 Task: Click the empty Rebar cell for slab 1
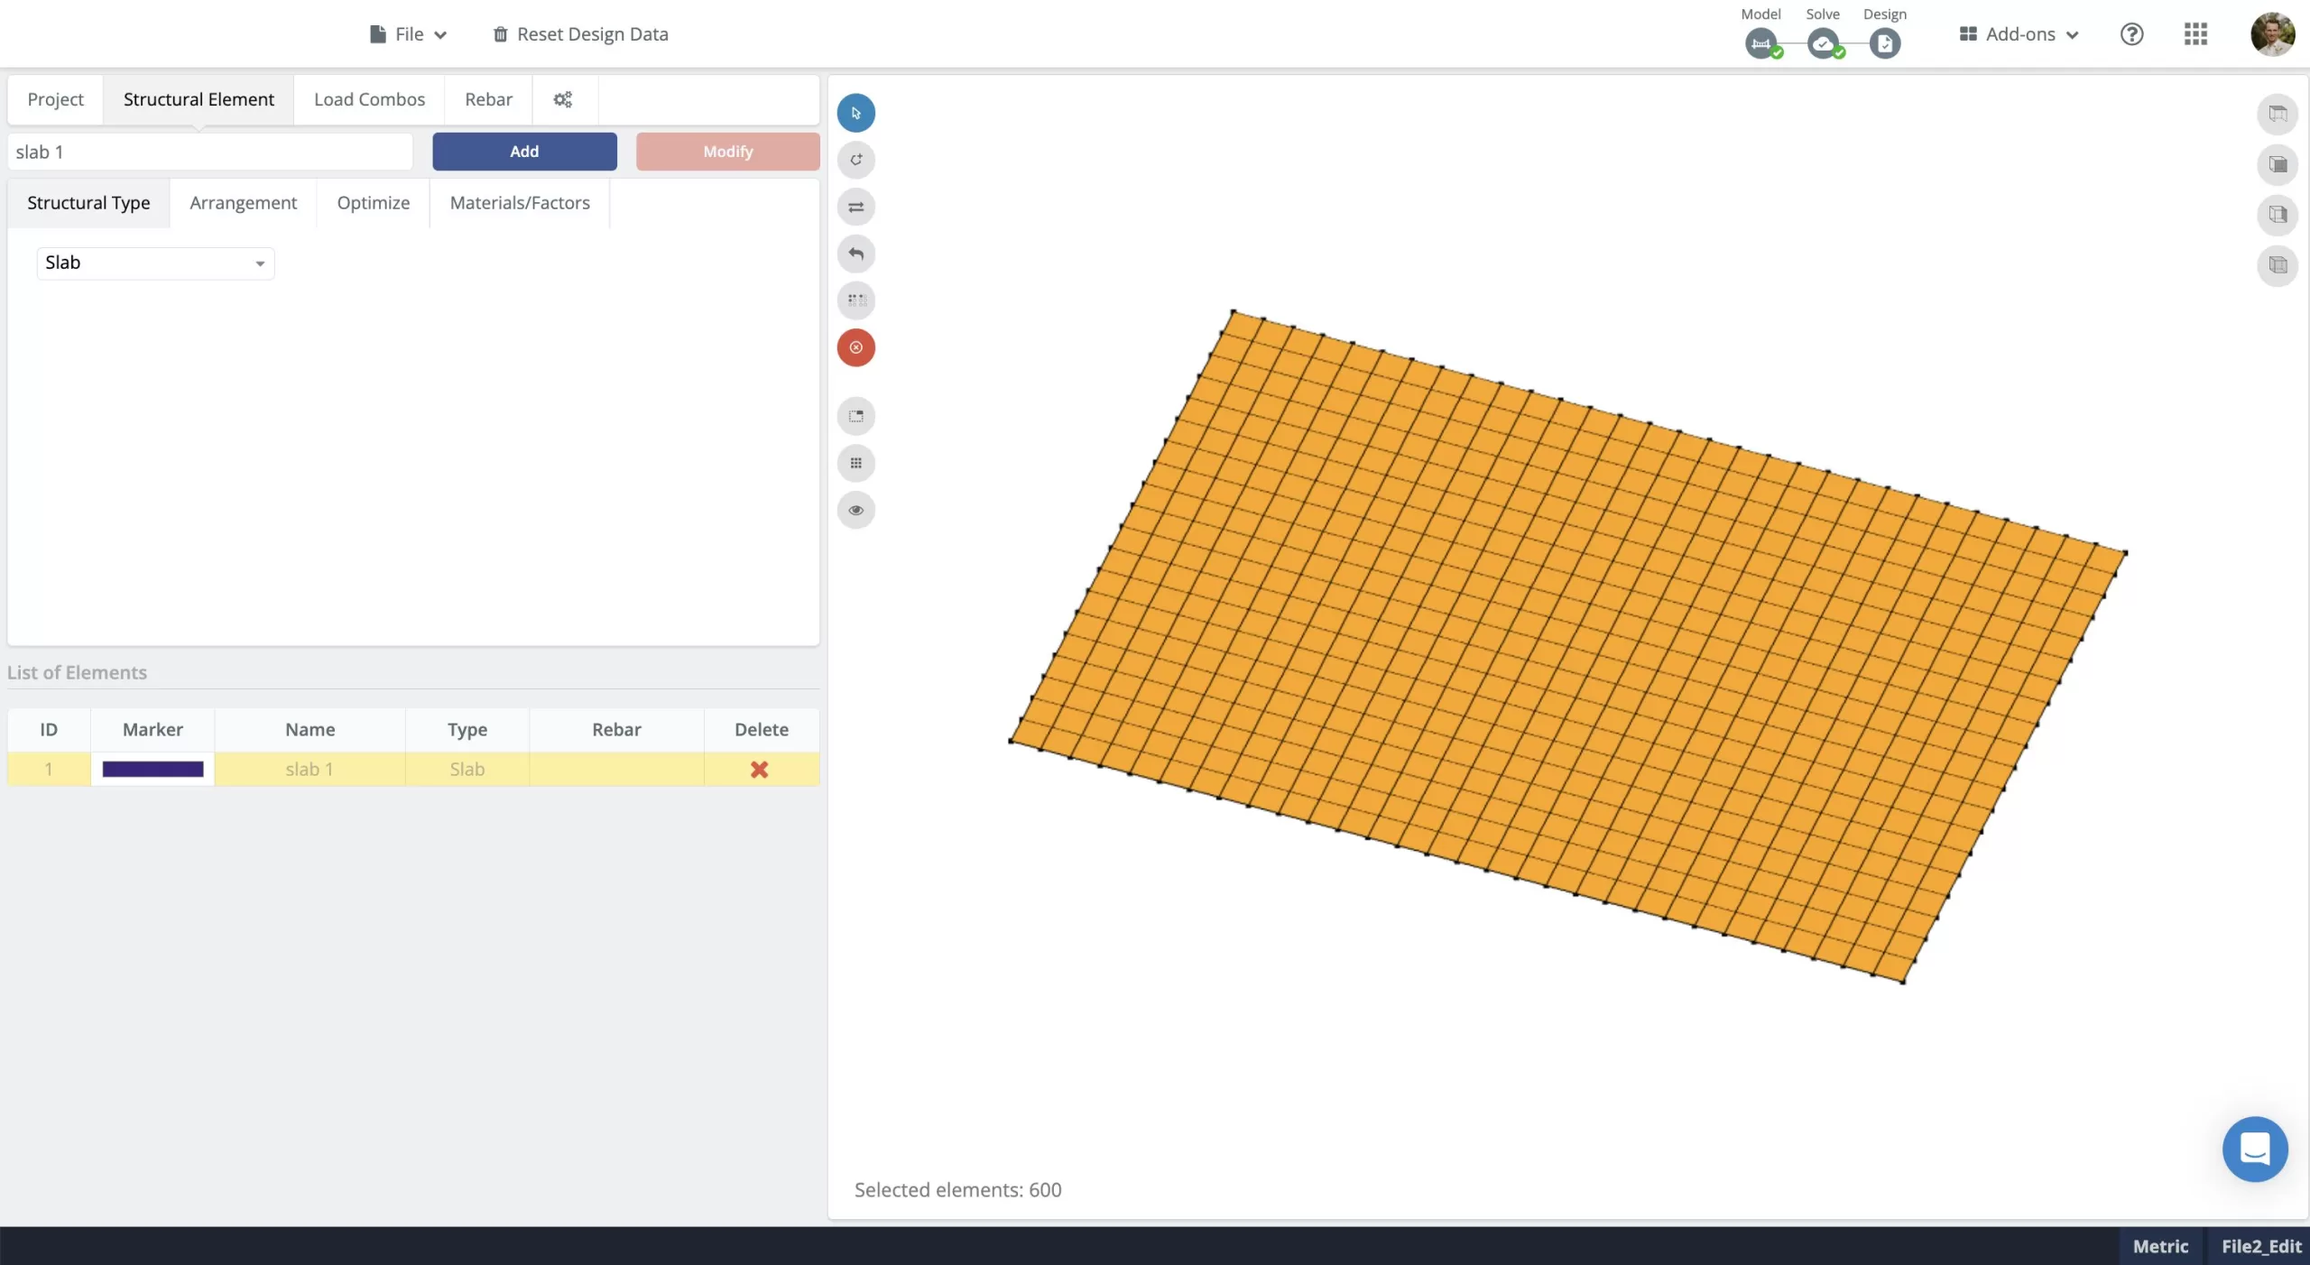(616, 770)
